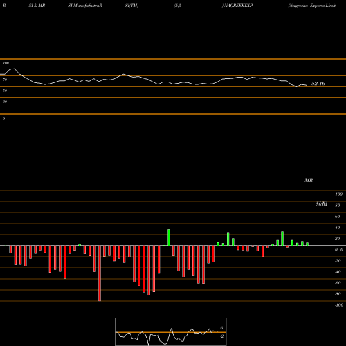
Task: Click the 60 label on the MR axis
Action: point(338,217)
